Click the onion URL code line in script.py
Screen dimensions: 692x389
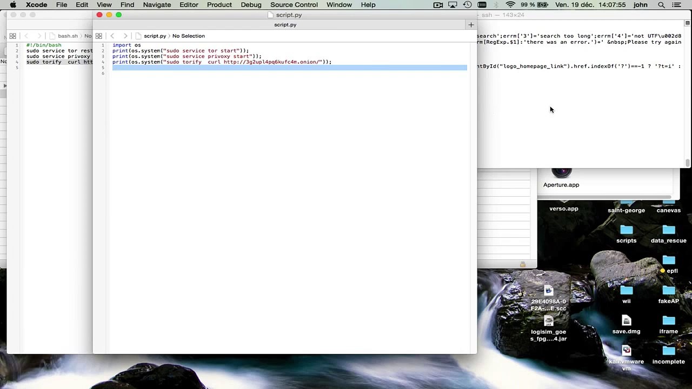click(222, 62)
